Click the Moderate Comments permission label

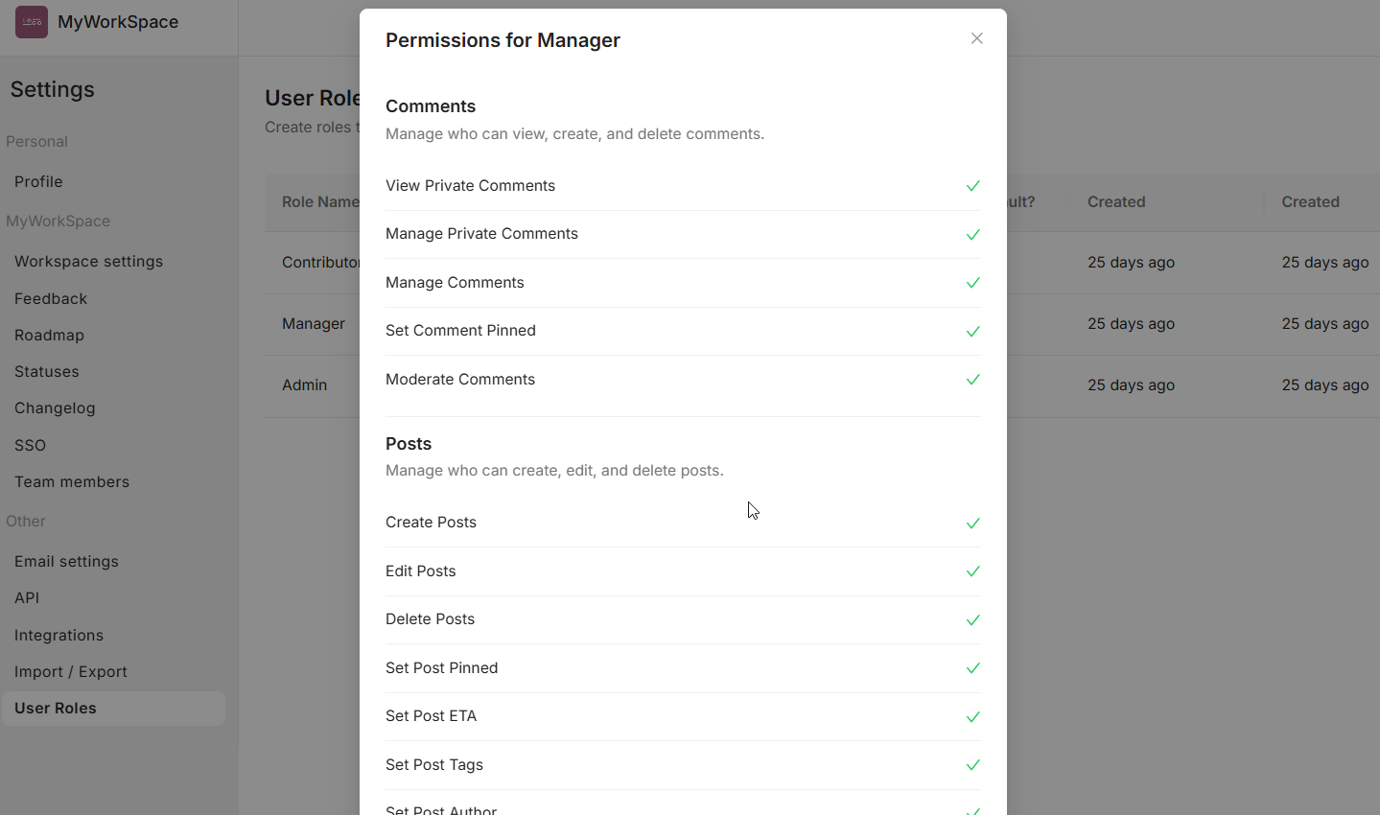tap(460, 379)
